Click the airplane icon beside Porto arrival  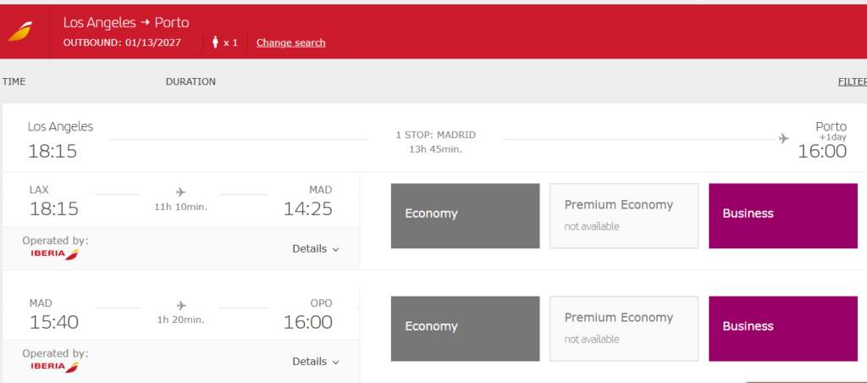[x=783, y=138]
